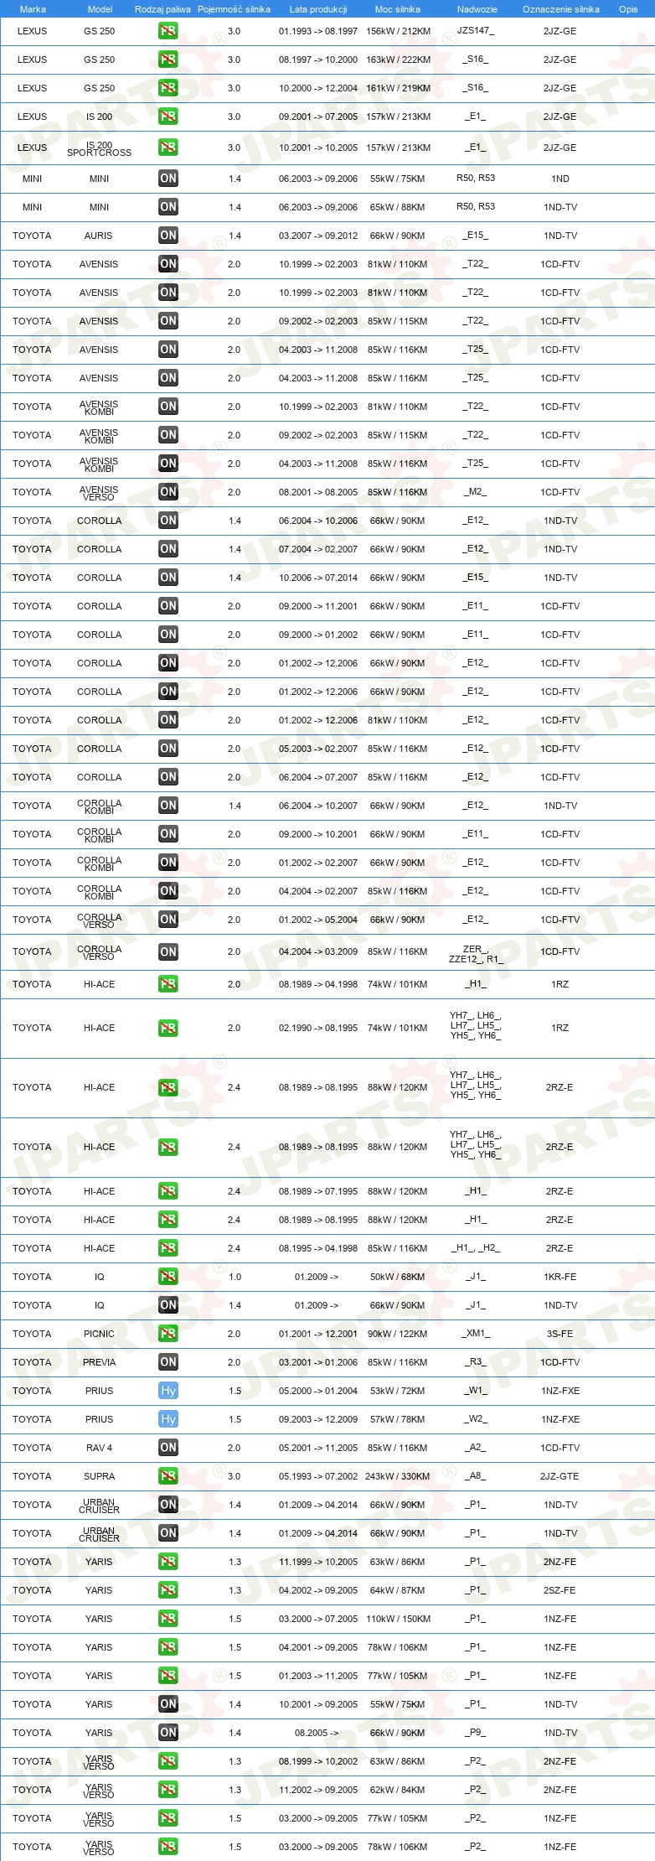Click the Marka column header
Screen dimensions: 655x1861
pos(33,9)
